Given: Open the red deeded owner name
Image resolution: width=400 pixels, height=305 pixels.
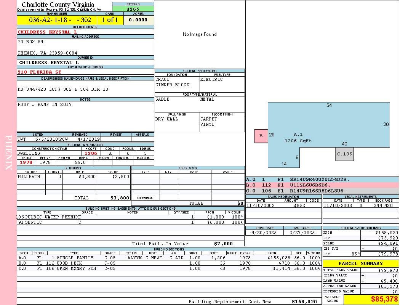Looking at the screenshot, I should click(x=47, y=32).
